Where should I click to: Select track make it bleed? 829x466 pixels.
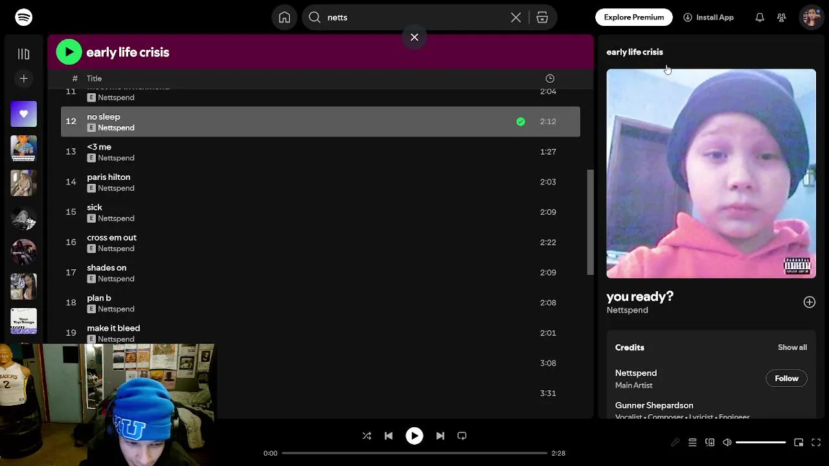pos(321,332)
